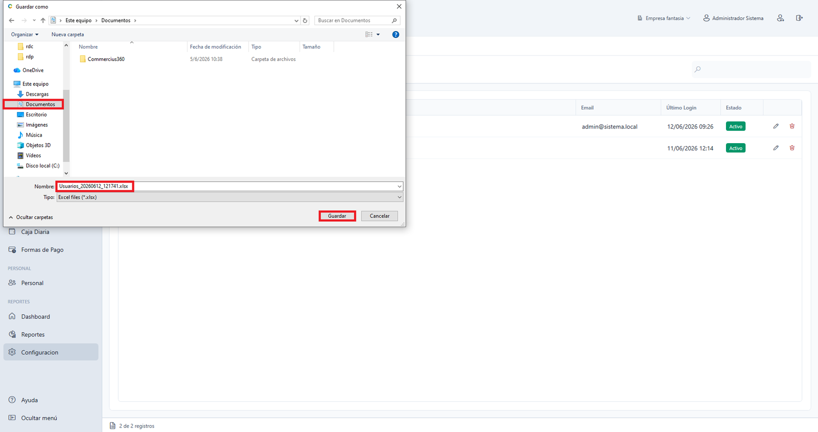Select Descargas in the folder tree

[x=37, y=94]
